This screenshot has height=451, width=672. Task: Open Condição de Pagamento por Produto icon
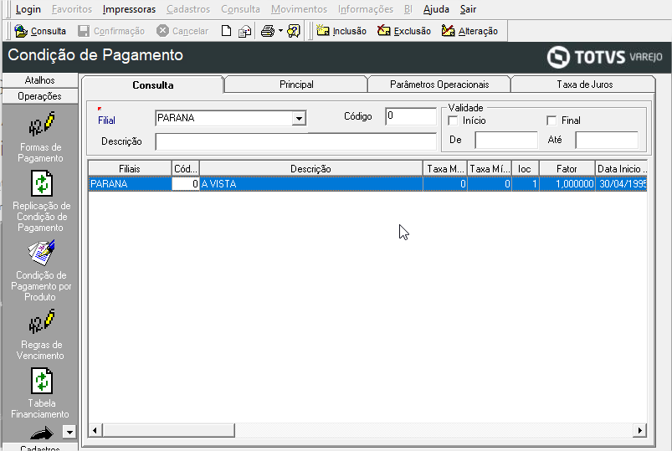coord(42,253)
